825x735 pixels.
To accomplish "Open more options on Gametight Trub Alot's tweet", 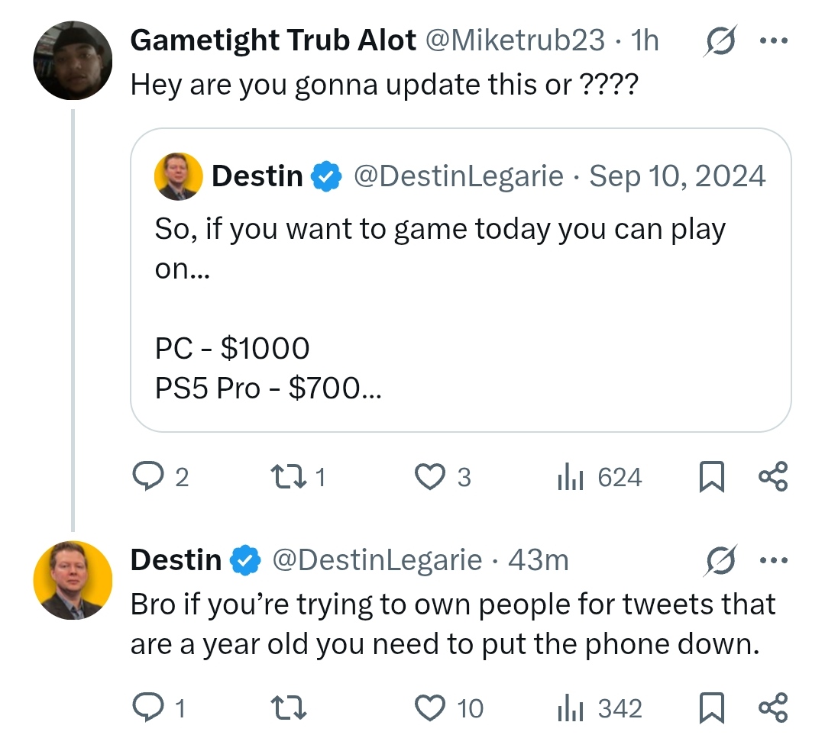I will coord(774,40).
